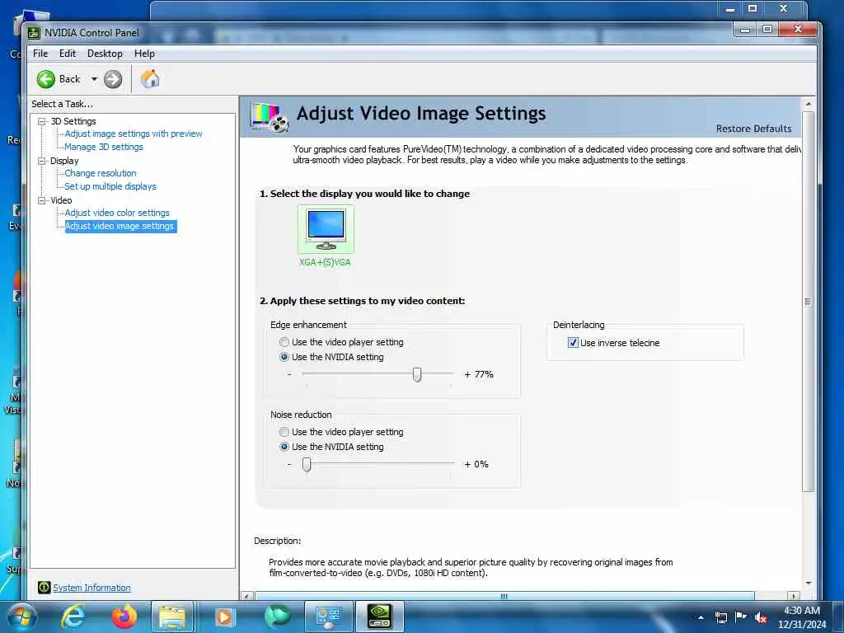Open the Windows Start button
This screenshot has width=844, height=633.
21,617
